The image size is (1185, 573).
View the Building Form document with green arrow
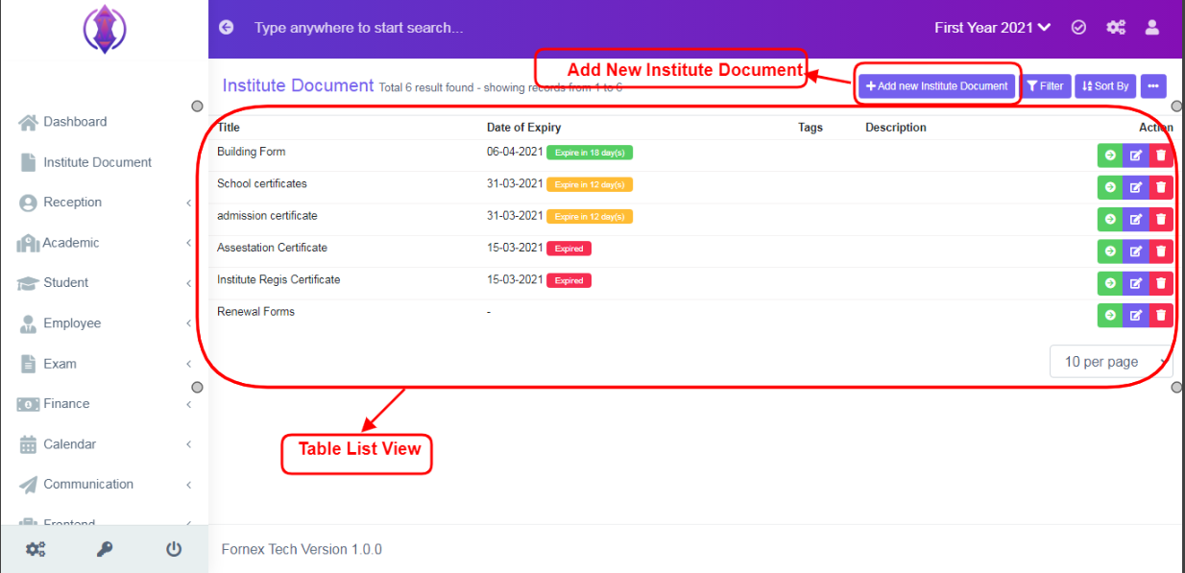click(1110, 155)
